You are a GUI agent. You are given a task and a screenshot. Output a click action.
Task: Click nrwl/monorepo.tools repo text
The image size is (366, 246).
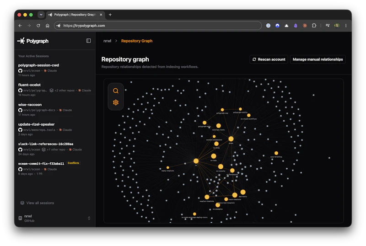39,130
